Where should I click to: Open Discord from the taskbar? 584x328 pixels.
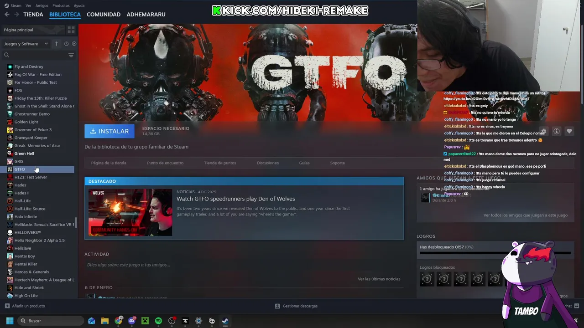132,321
